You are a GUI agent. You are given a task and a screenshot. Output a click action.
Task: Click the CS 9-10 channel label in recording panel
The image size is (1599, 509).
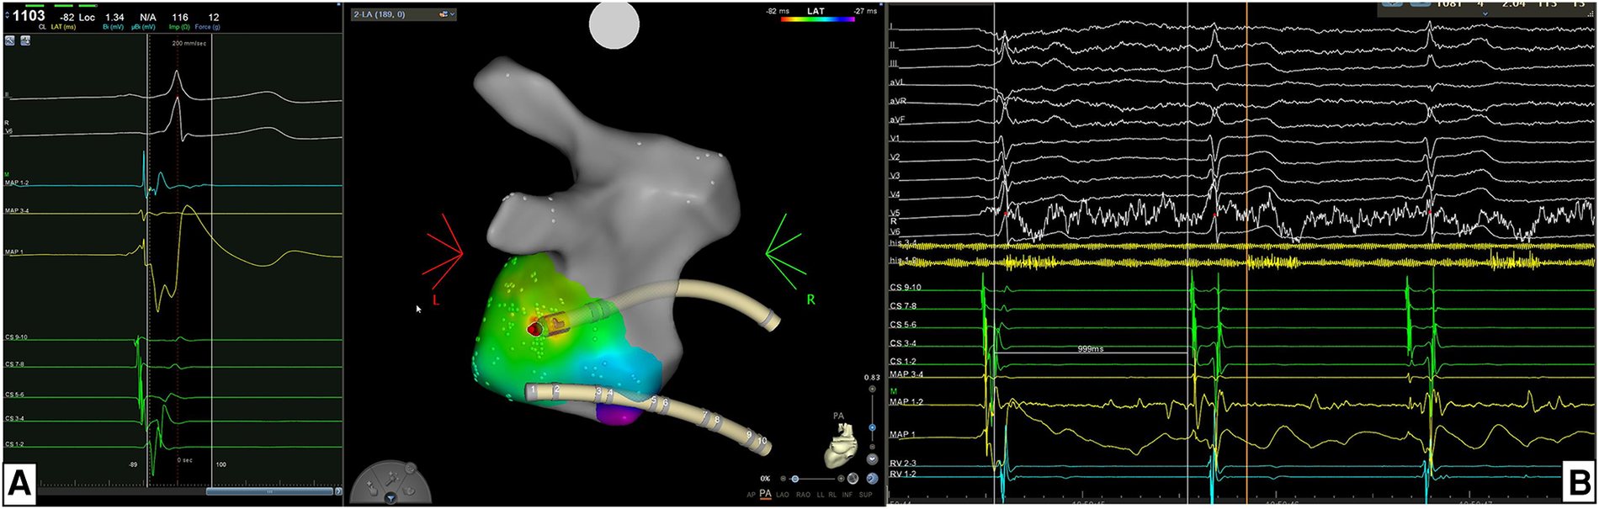pos(906,288)
